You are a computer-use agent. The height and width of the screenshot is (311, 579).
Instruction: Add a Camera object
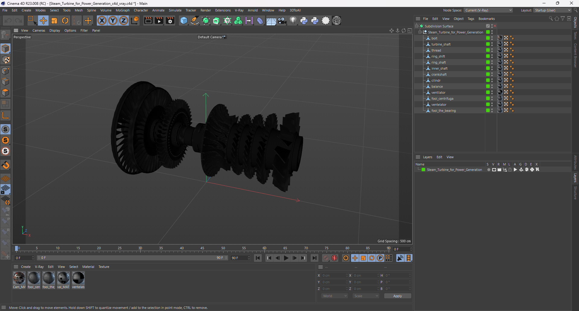282,20
